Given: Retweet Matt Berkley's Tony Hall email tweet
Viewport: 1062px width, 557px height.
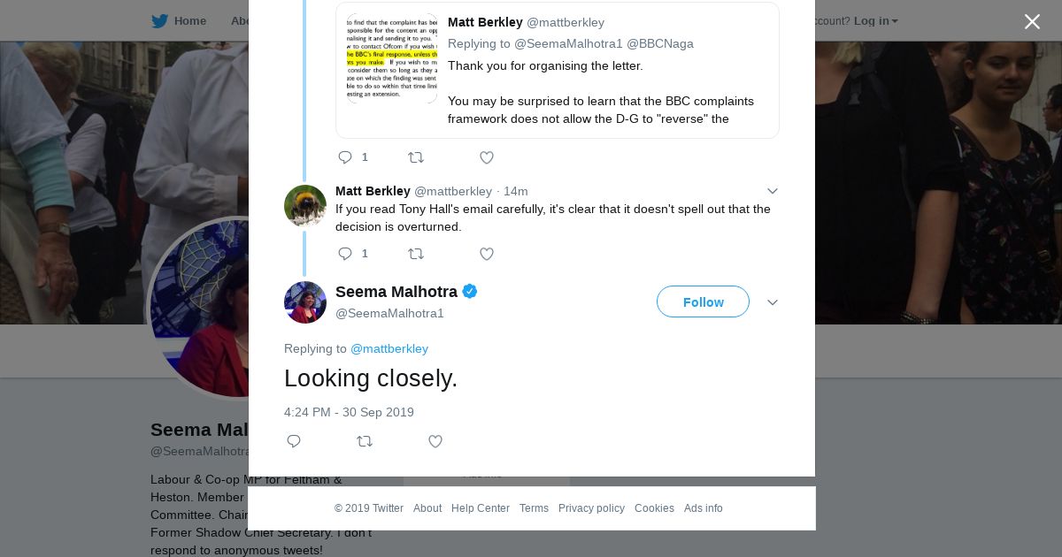Looking at the screenshot, I should coord(416,254).
